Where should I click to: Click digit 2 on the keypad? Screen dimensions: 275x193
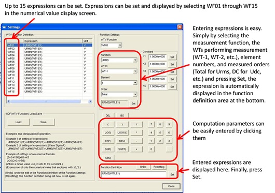[160, 141]
